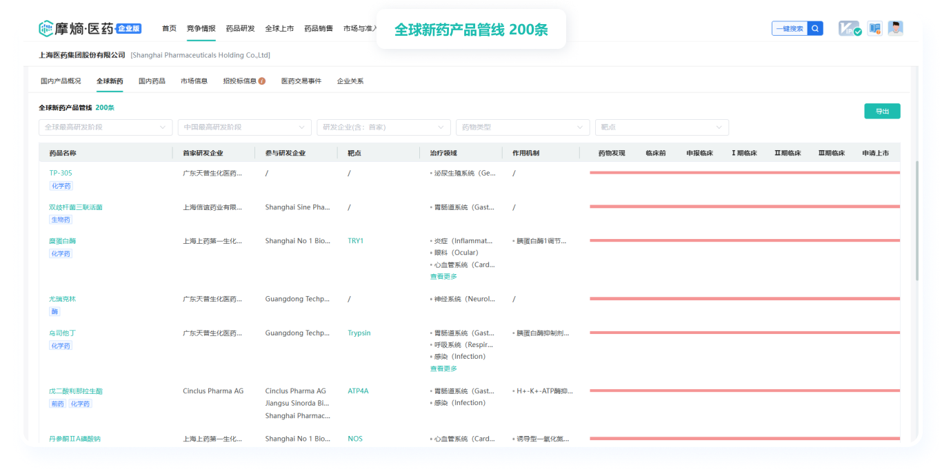Click the 胰蛋白酶抑制剂... mechanism cell

coord(542,333)
